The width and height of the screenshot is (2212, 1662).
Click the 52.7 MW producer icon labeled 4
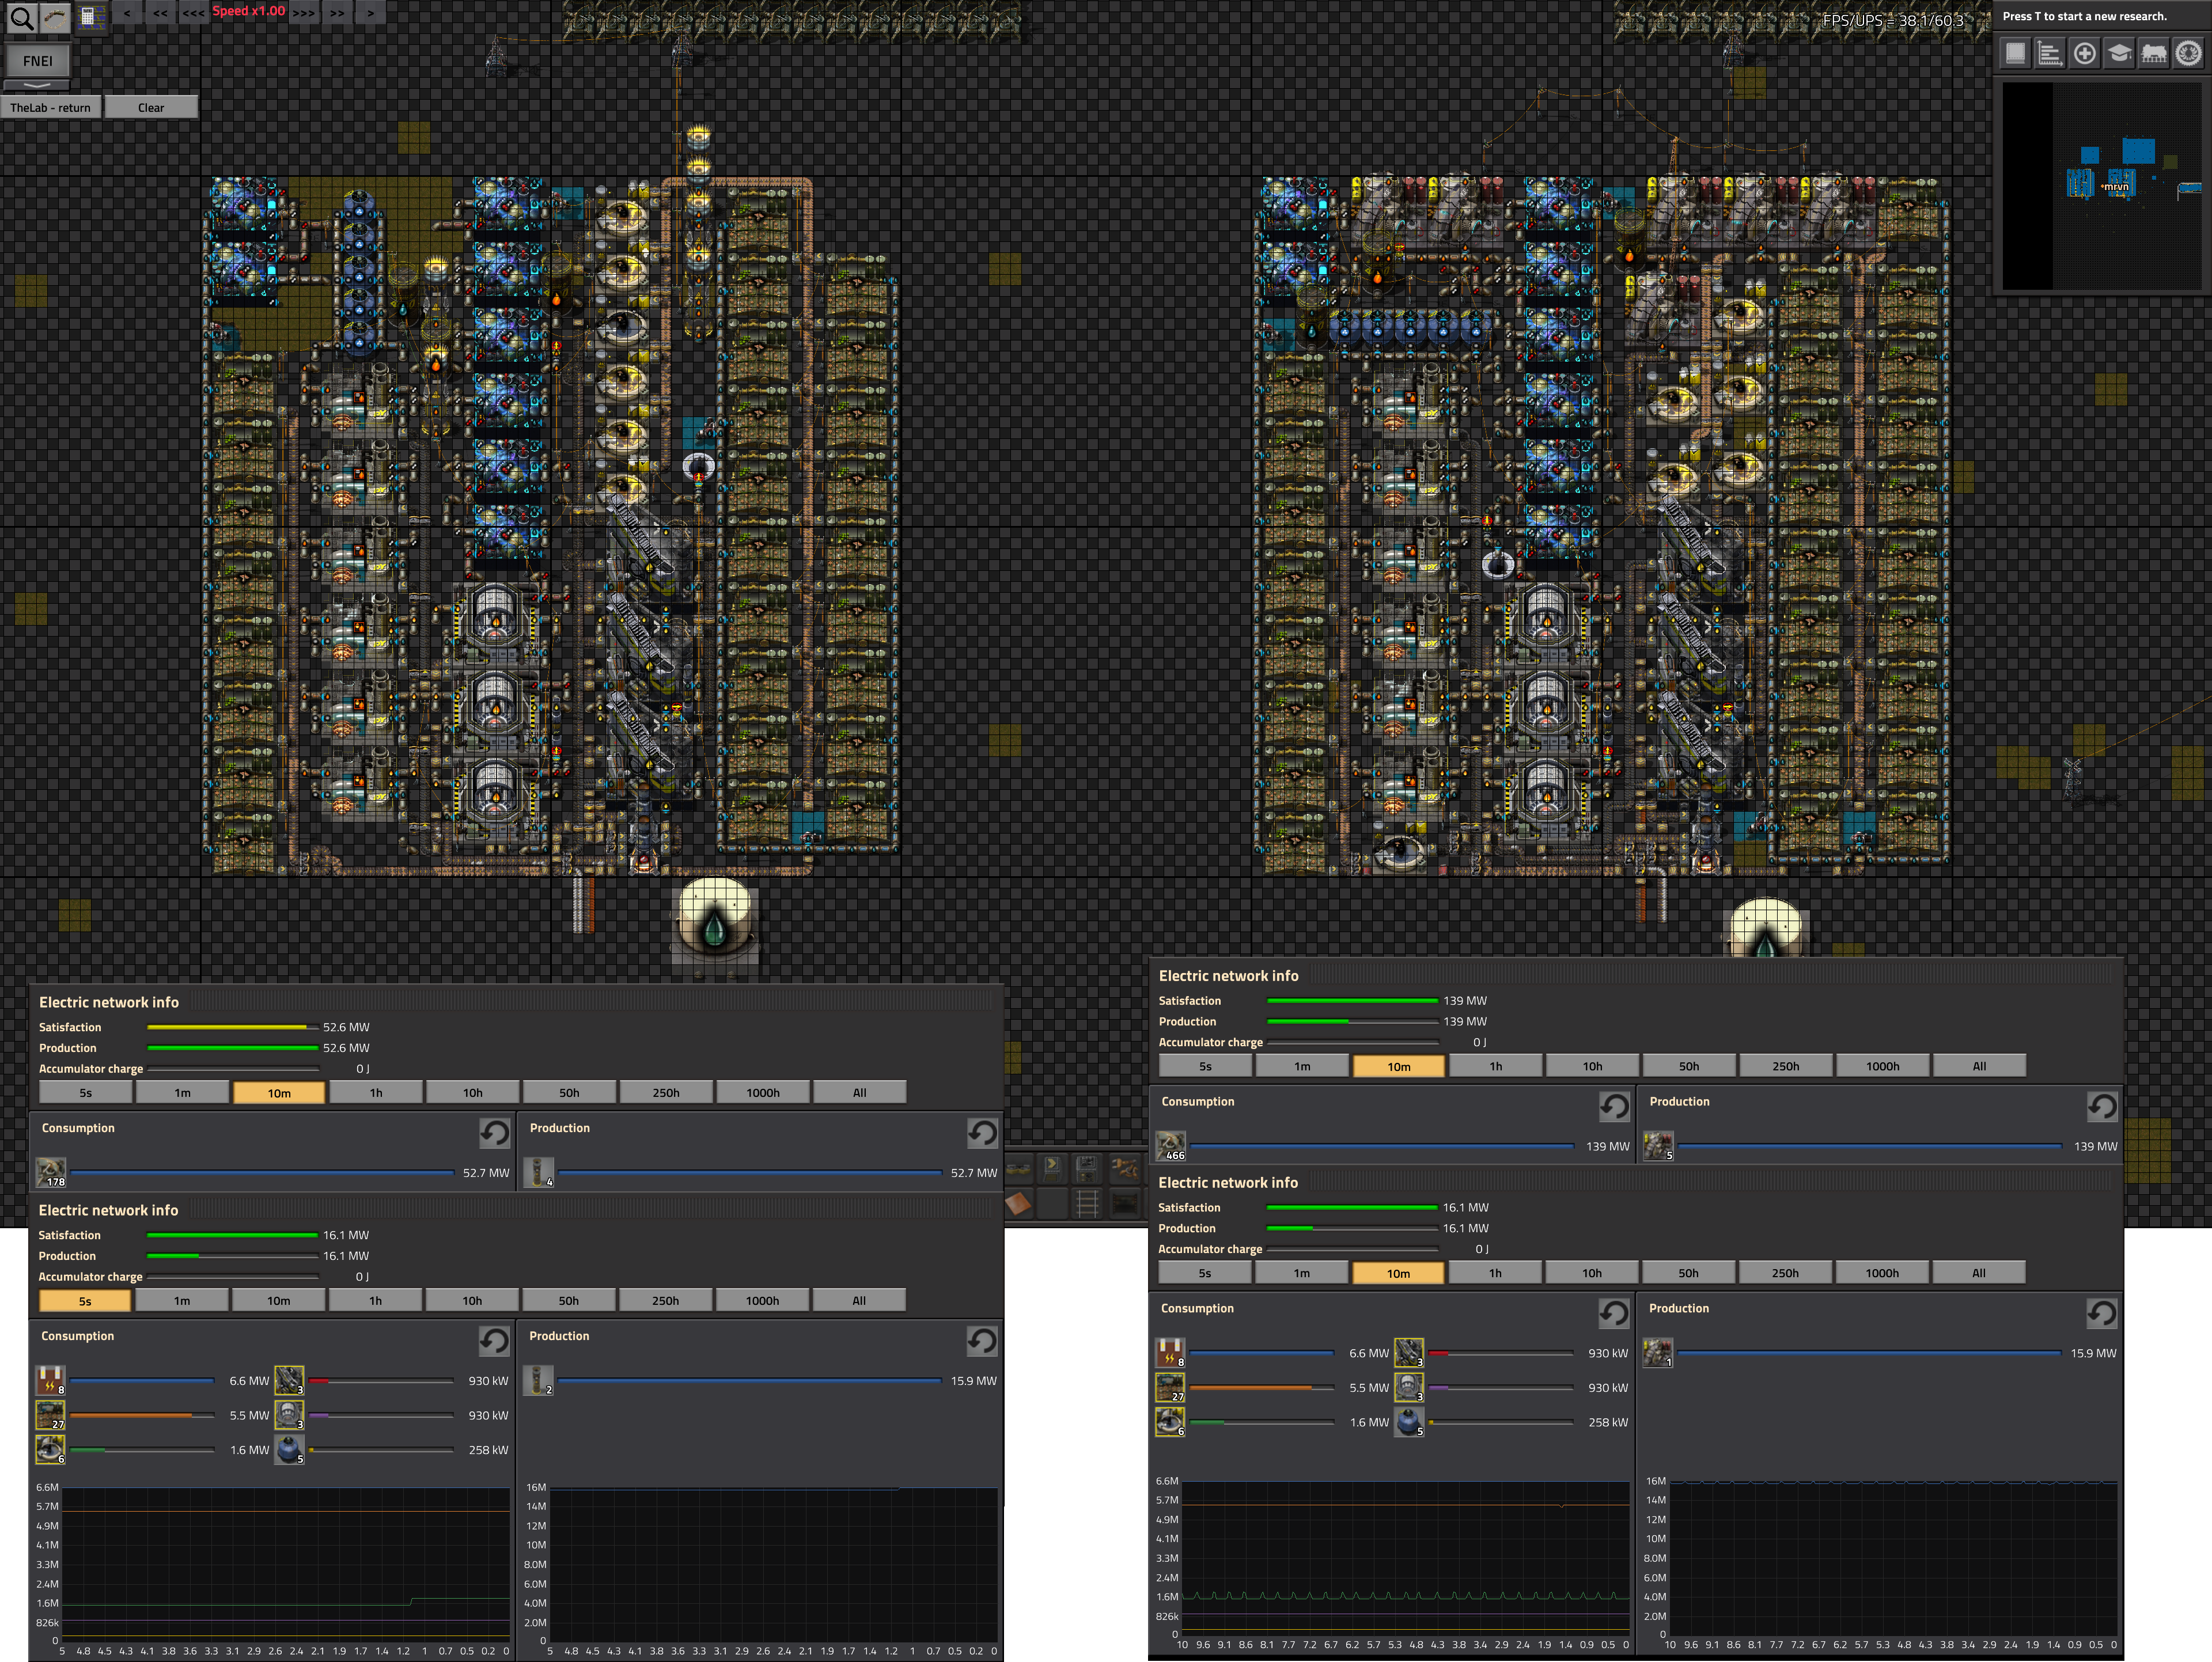click(x=538, y=1172)
